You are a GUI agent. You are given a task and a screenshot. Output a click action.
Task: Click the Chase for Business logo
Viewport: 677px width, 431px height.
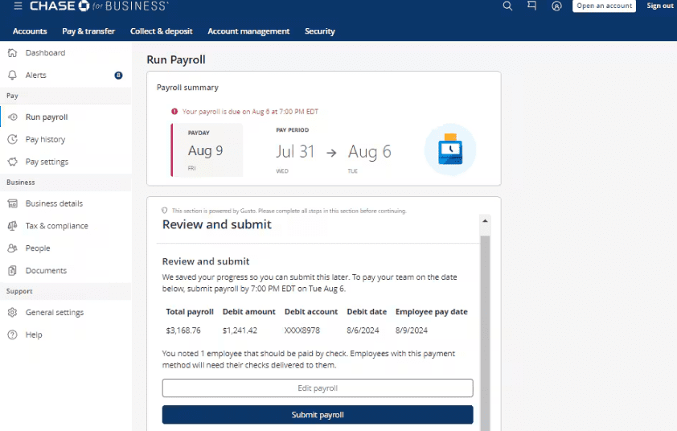click(x=99, y=6)
